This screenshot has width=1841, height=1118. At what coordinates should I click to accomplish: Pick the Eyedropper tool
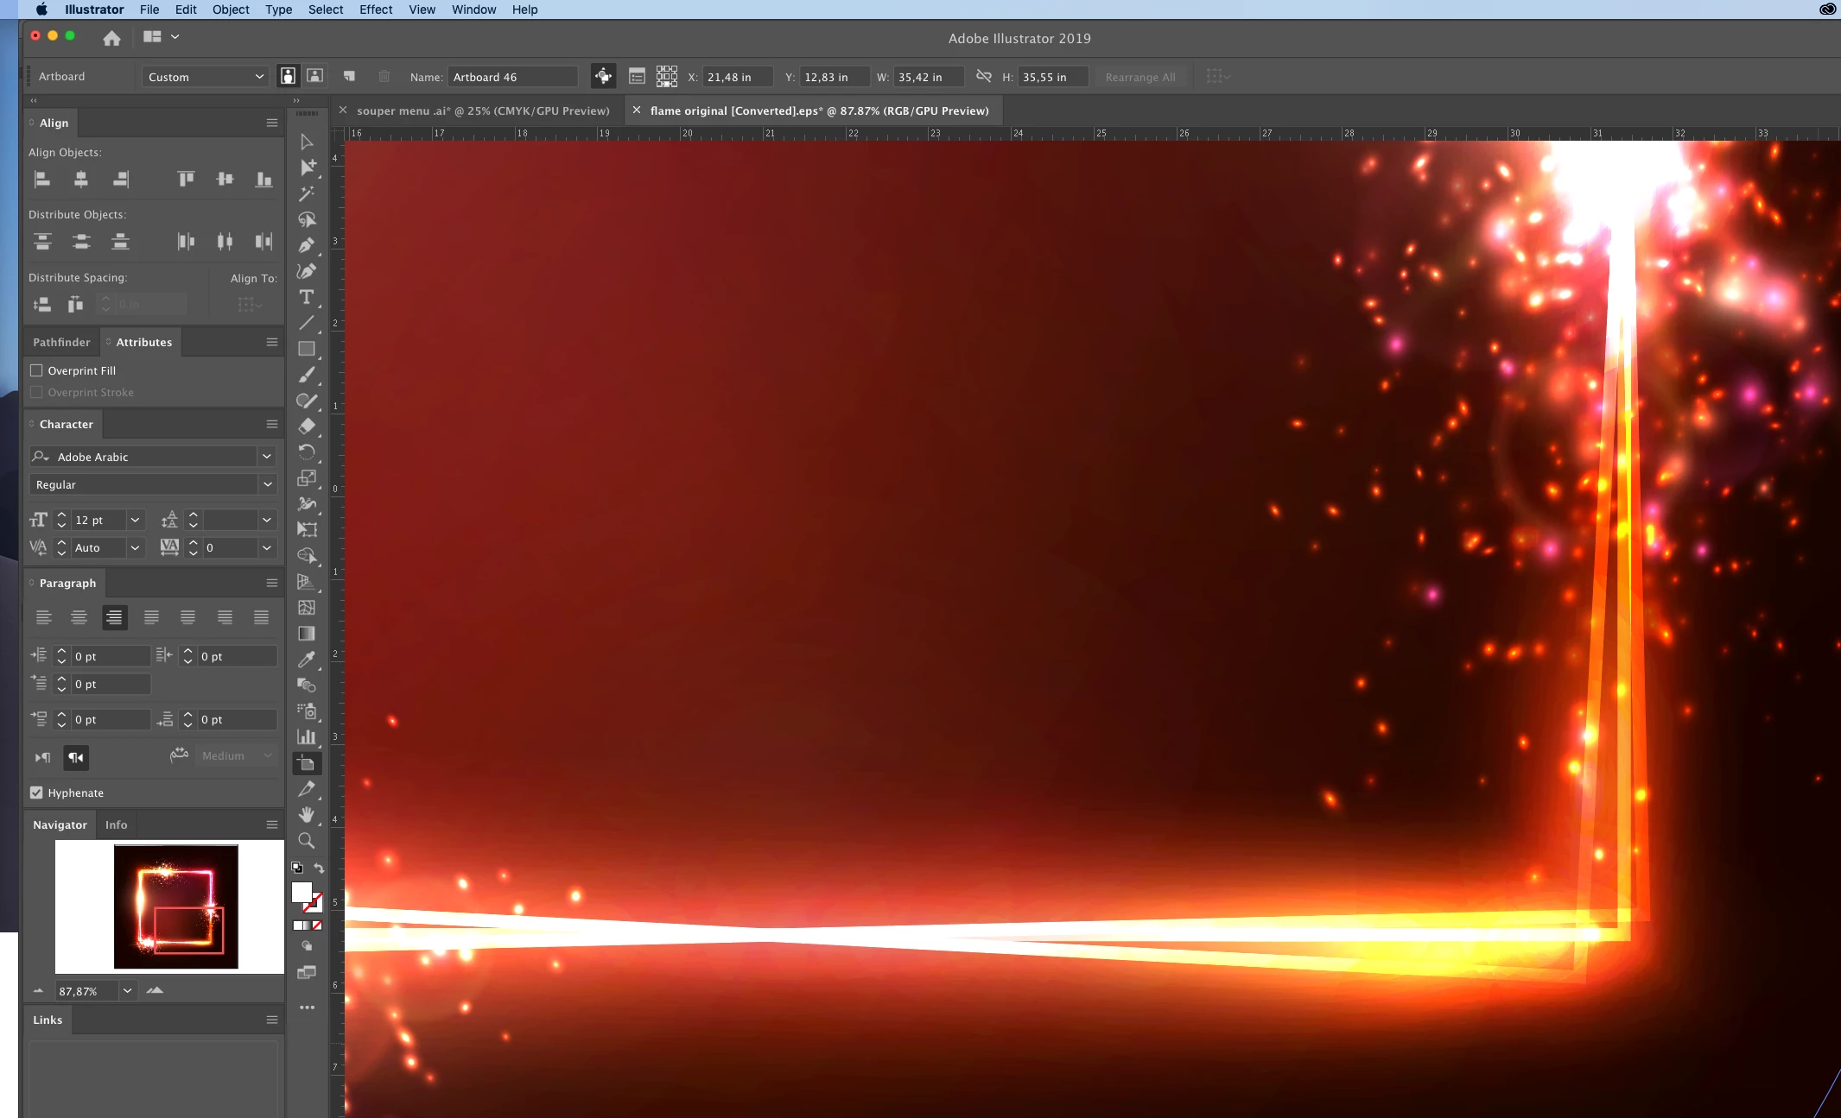(x=306, y=660)
